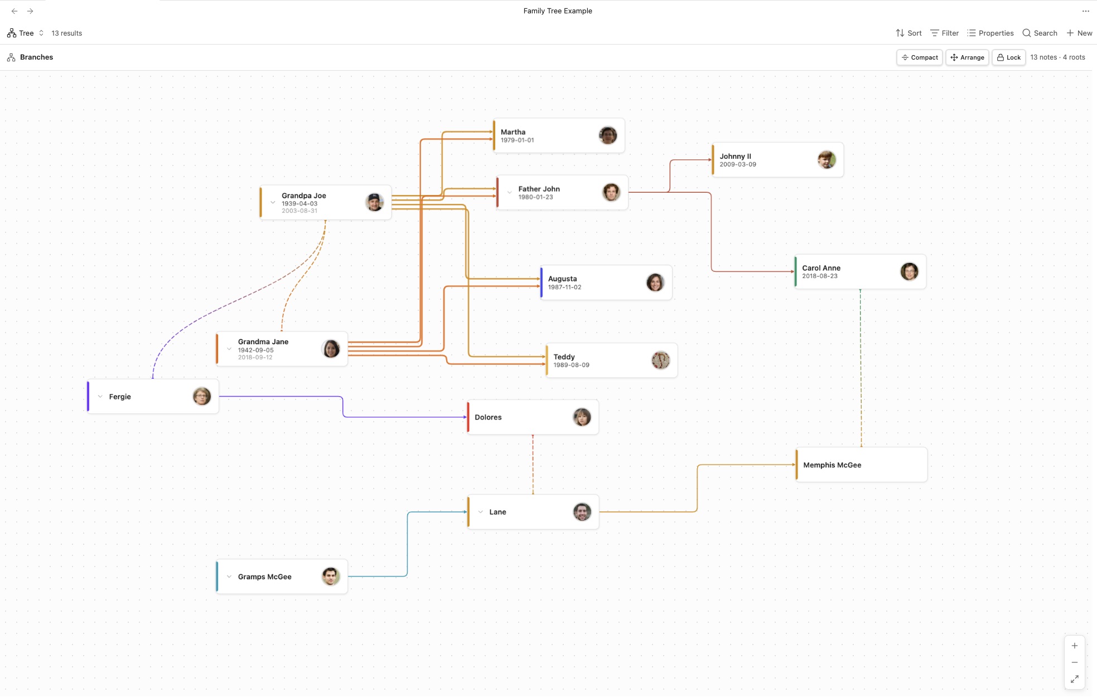
Task: Click the Arrange button
Action: point(967,57)
